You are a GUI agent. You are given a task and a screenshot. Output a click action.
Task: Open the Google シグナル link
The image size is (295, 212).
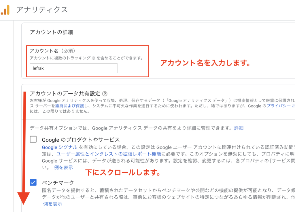[59, 147]
